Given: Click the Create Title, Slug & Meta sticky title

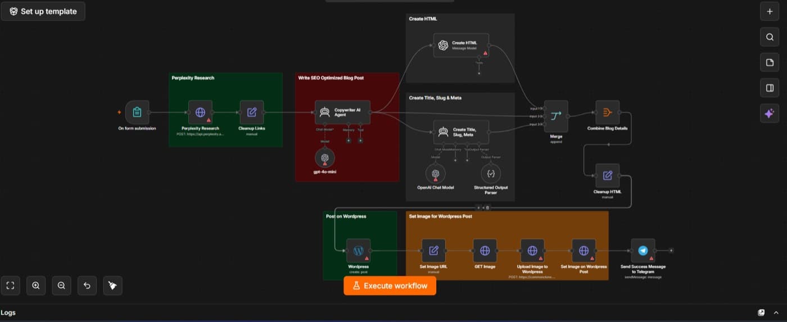Looking at the screenshot, I should point(435,98).
